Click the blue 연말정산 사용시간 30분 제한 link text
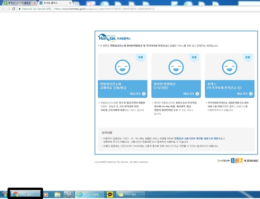 196,138
